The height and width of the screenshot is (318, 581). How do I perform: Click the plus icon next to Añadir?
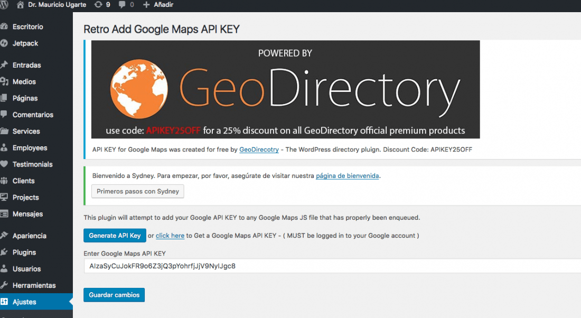[x=146, y=4]
